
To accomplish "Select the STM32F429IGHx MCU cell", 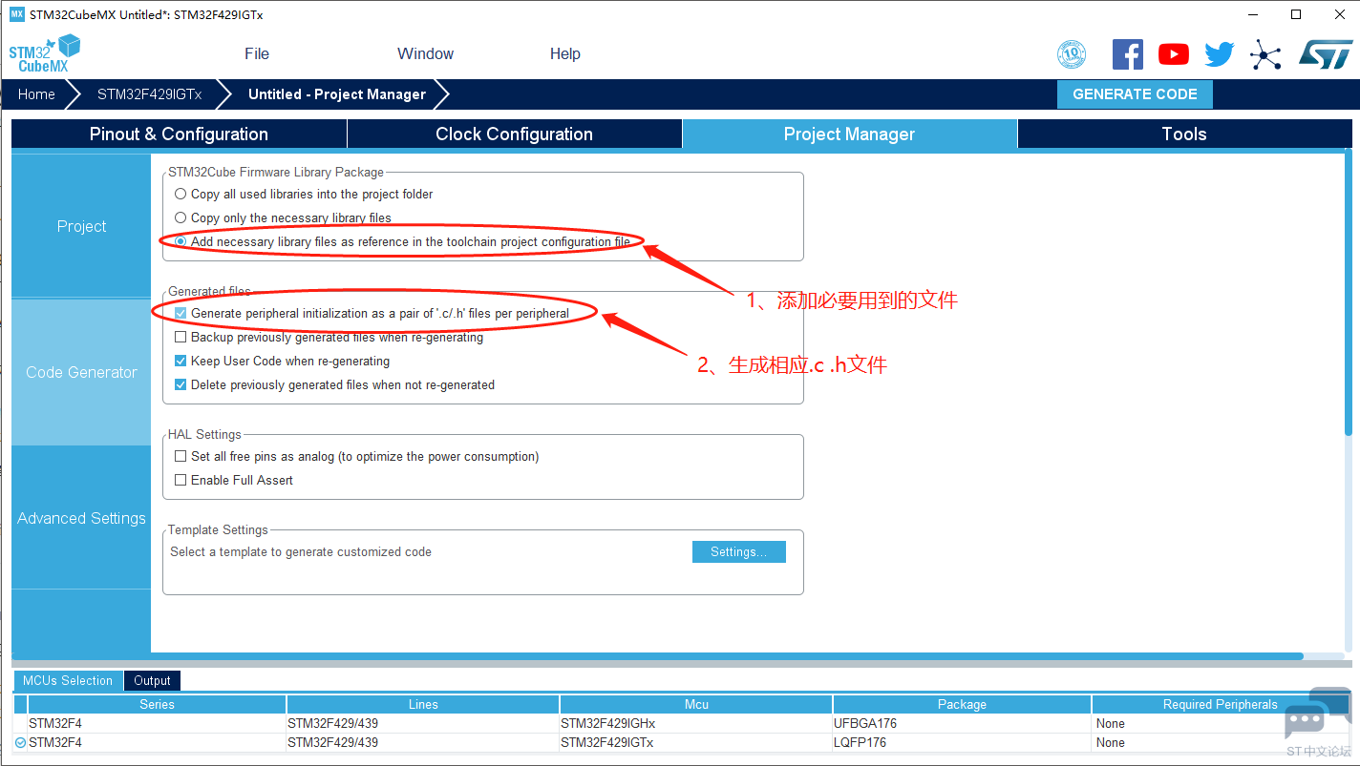I will (x=696, y=723).
